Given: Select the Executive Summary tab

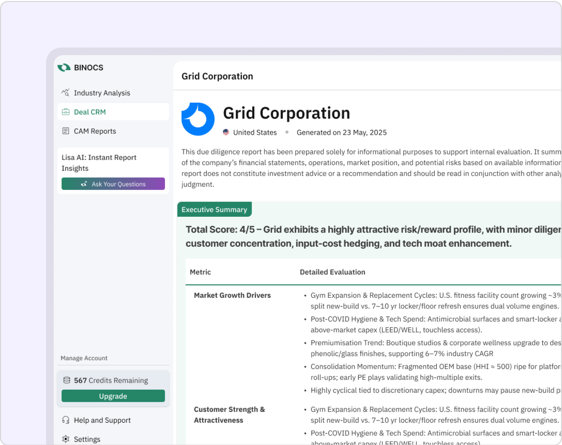Looking at the screenshot, I should click(x=214, y=209).
